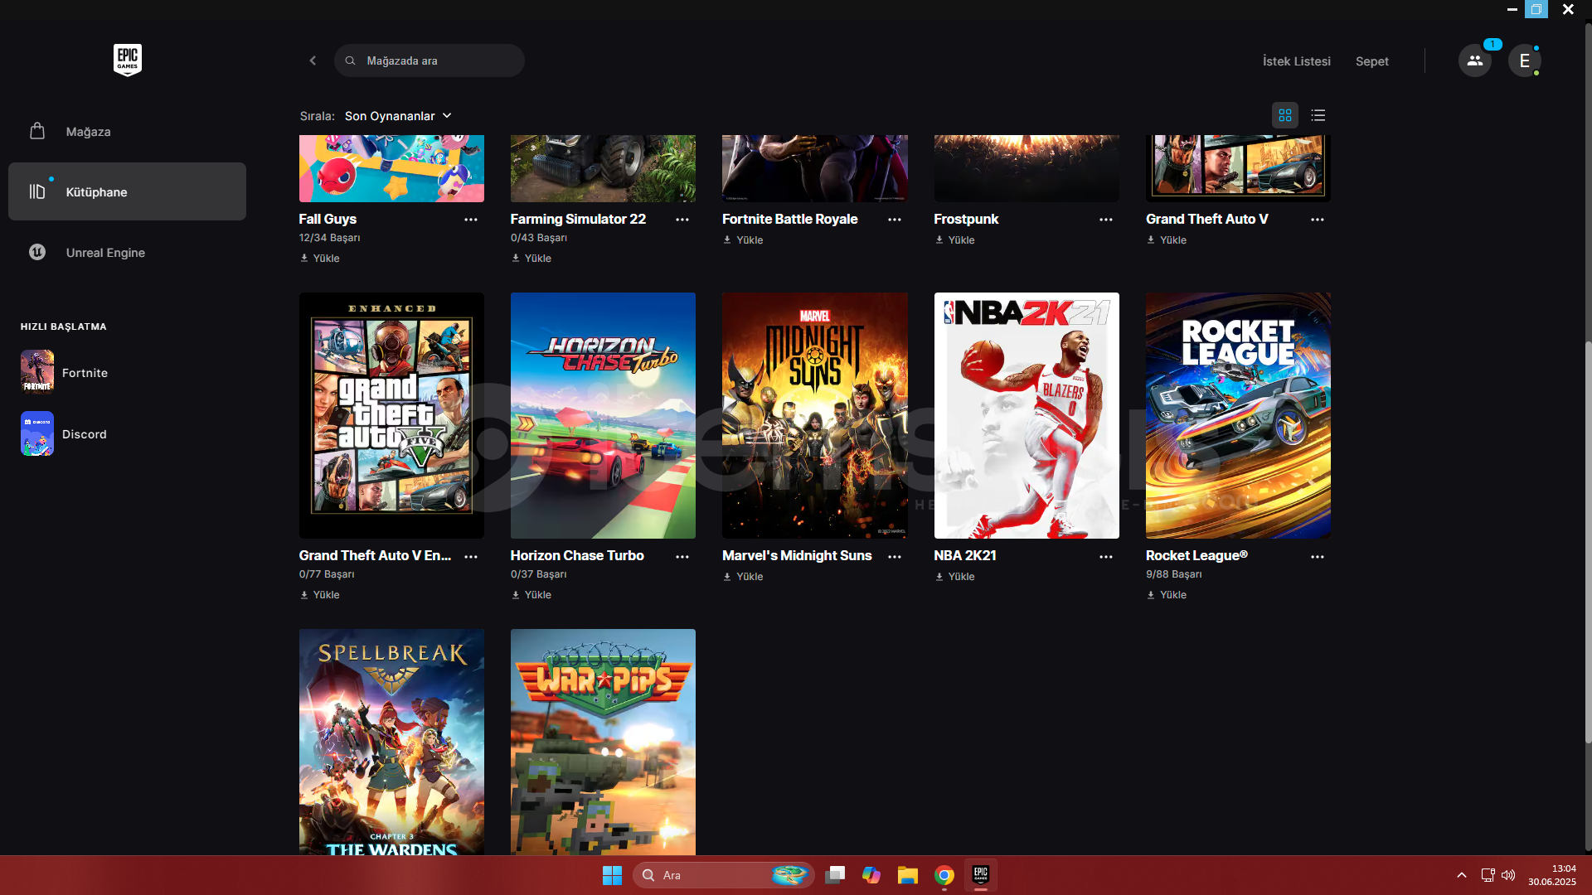The height and width of the screenshot is (895, 1592).
Task: Open the account profile E avatar
Action: coord(1524,60)
